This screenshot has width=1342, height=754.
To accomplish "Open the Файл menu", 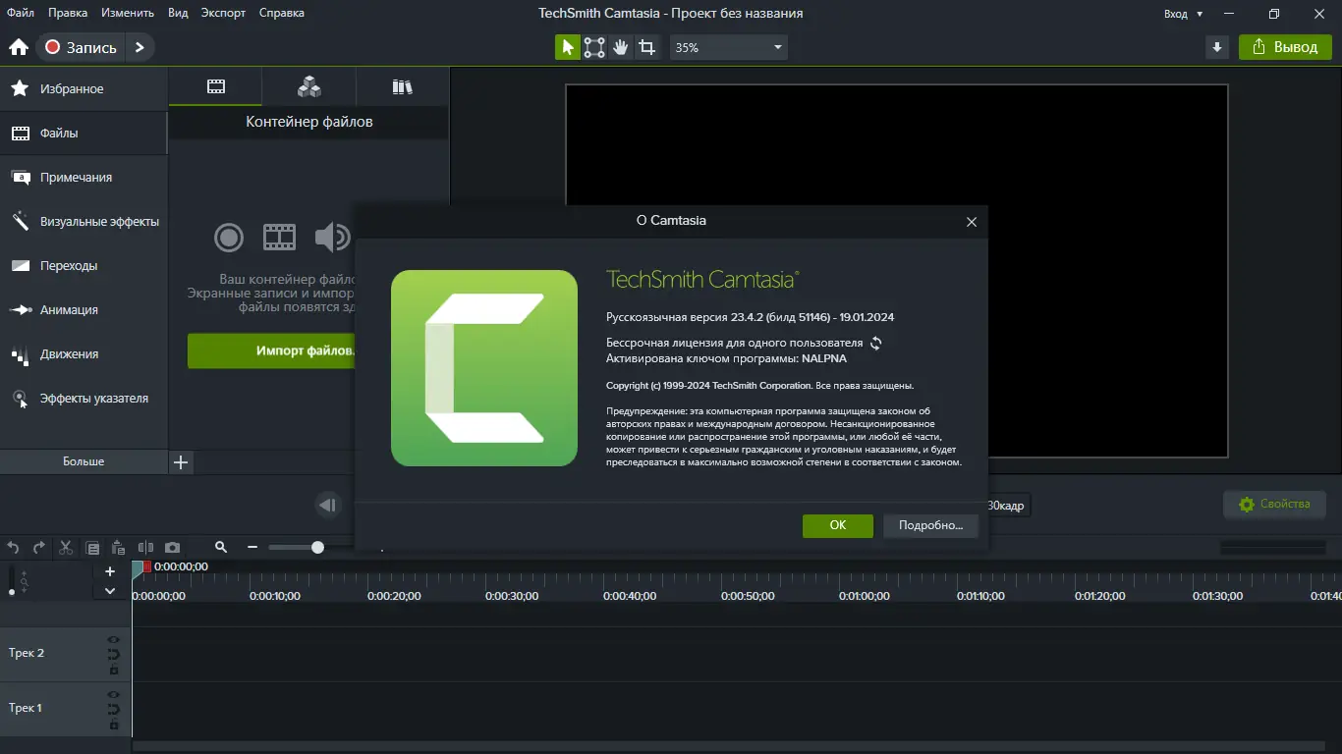I will pos(20,13).
